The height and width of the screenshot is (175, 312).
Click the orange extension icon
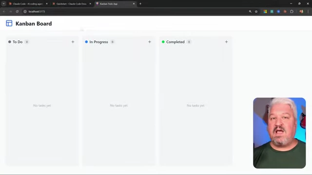[x=285, y=12]
